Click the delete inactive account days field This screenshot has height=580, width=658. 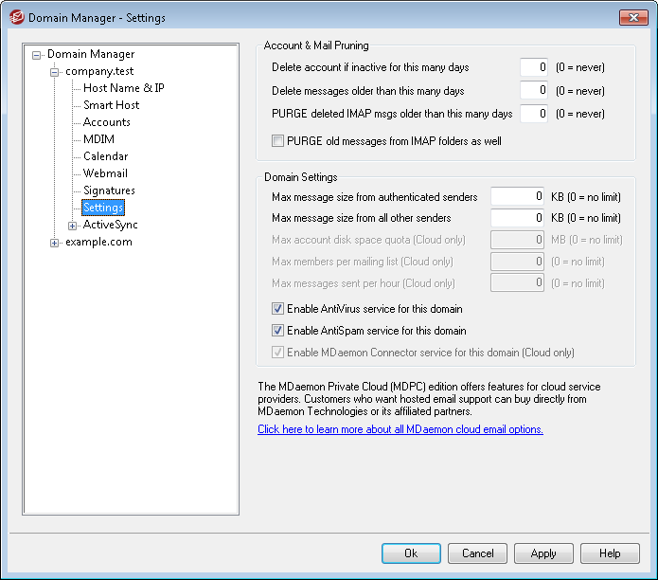click(x=534, y=67)
